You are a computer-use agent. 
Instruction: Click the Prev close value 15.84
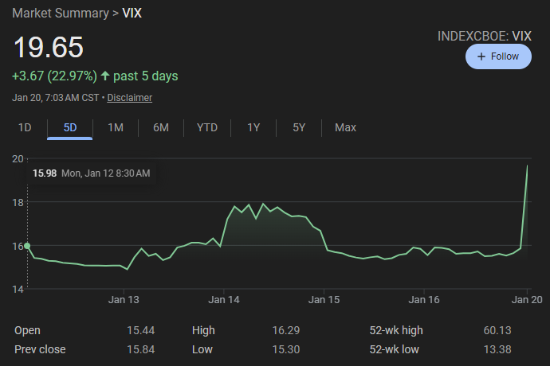pyautogui.click(x=140, y=349)
